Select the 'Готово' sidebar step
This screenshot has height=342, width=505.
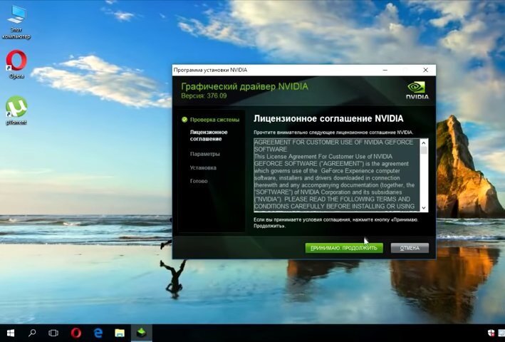coord(199,181)
